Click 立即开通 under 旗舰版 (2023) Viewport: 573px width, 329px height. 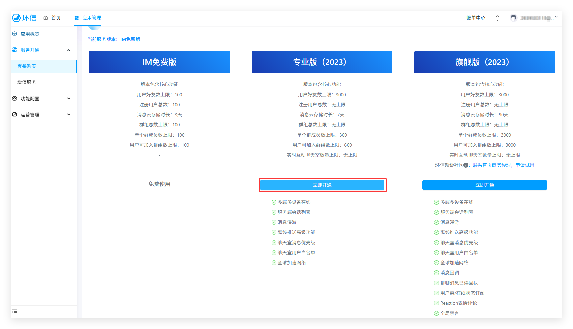pyautogui.click(x=484, y=185)
